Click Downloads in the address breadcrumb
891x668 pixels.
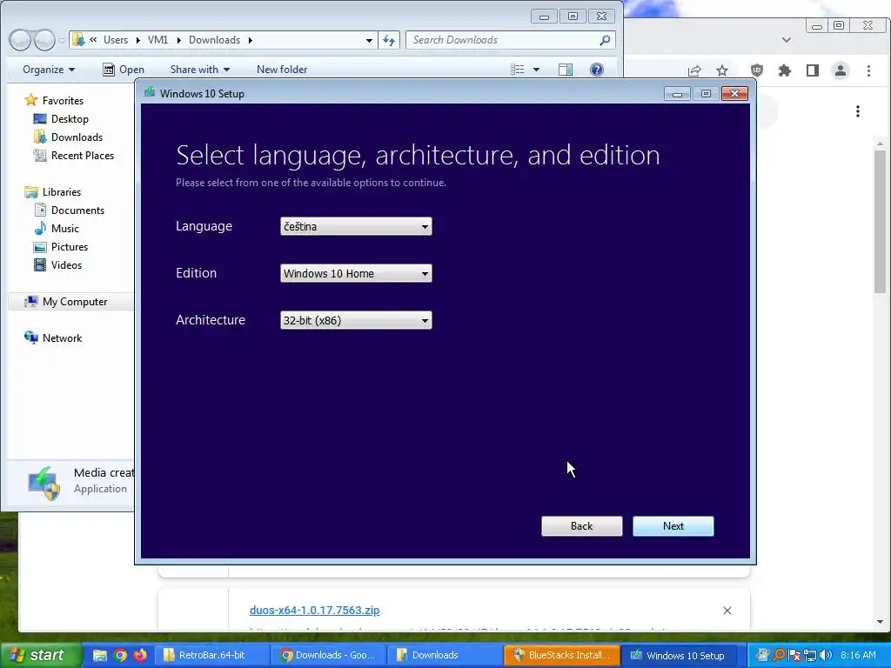[x=214, y=40]
